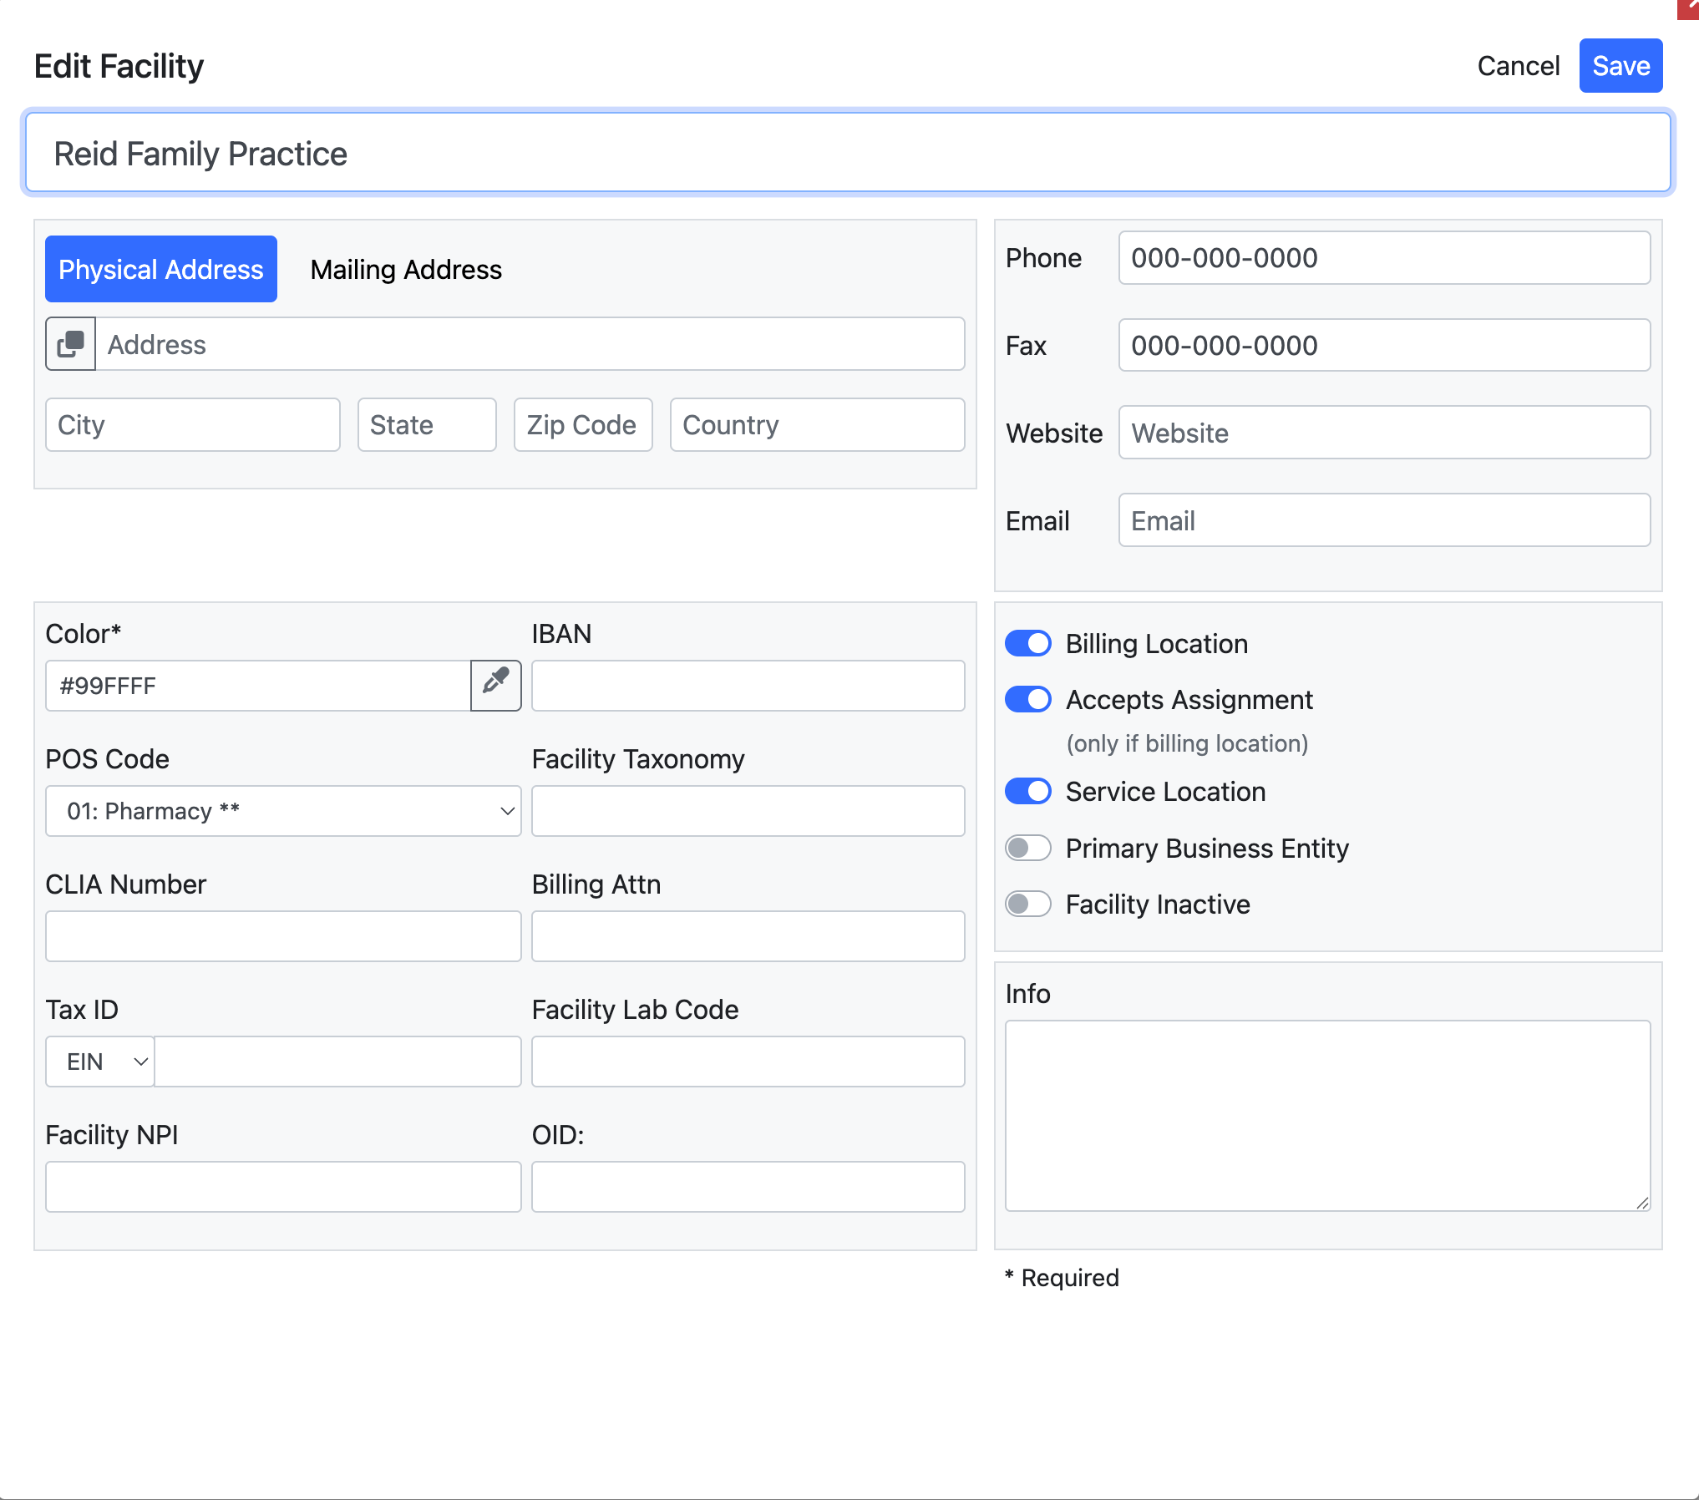Focus the facility name field
The width and height of the screenshot is (1699, 1500).
coord(848,154)
